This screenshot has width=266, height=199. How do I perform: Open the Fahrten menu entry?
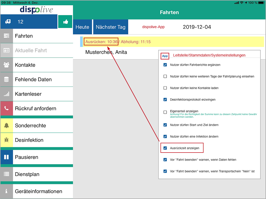pyautogui.click(x=43, y=36)
